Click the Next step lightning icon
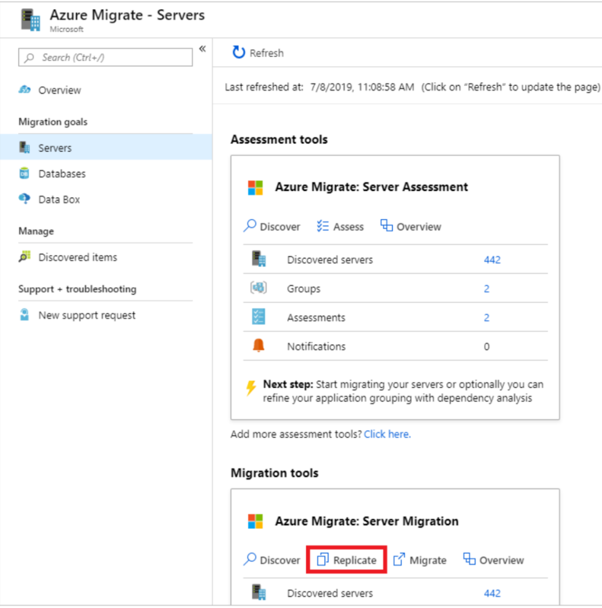Image resolution: width=602 pixels, height=608 pixels. tap(251, 388)
